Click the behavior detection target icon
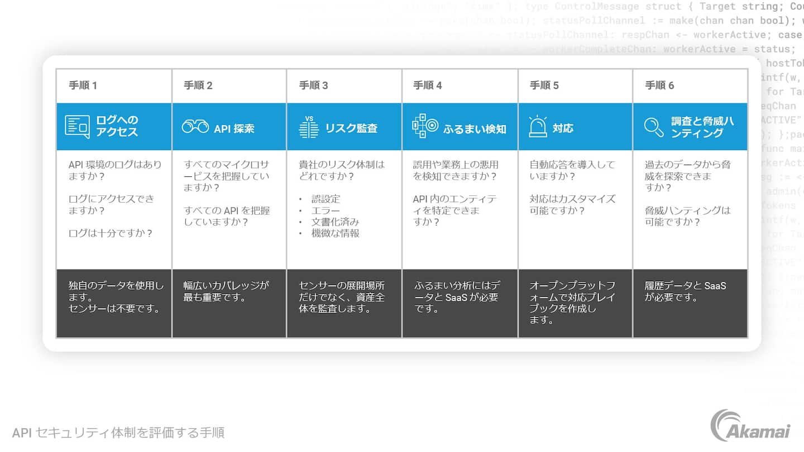 [425, 127]
